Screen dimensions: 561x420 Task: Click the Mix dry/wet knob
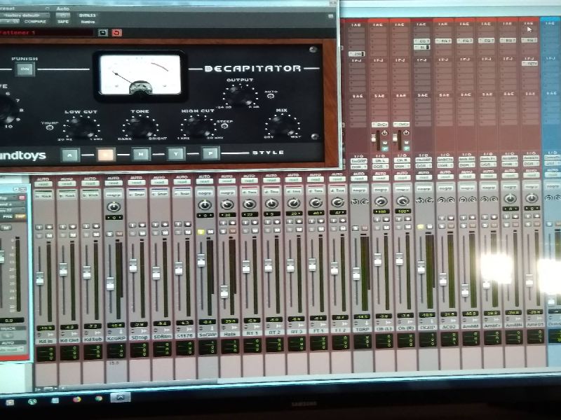tap(283, 125)
